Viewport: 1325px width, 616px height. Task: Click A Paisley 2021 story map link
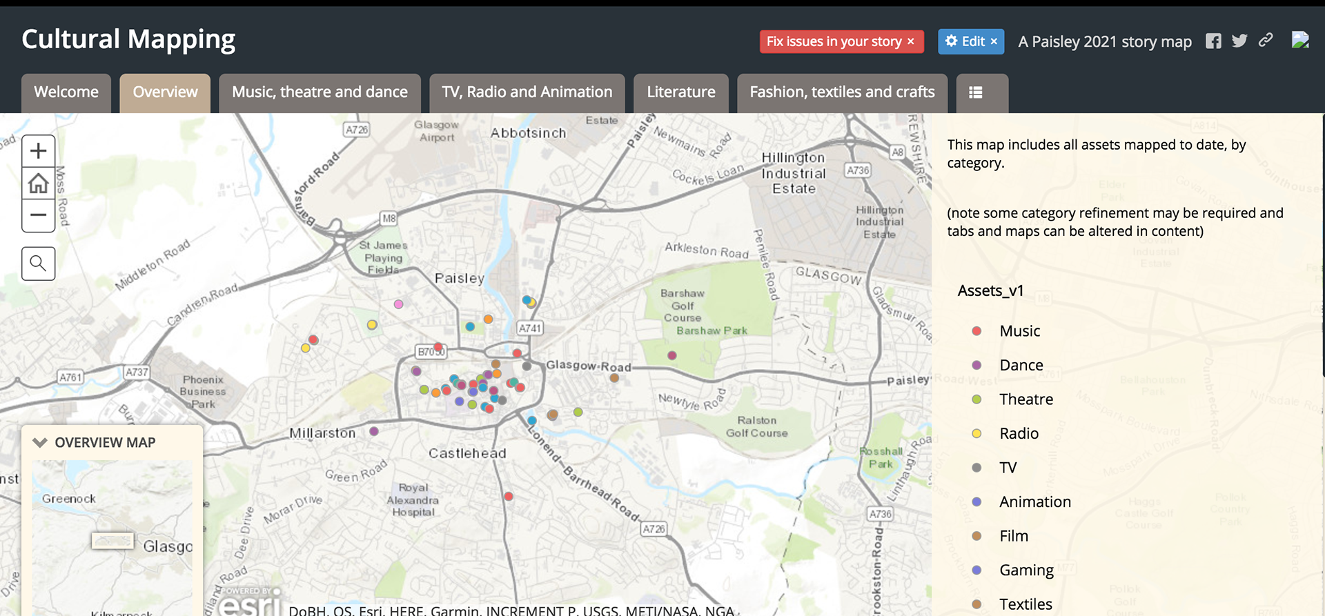[x=1105, y=41]
